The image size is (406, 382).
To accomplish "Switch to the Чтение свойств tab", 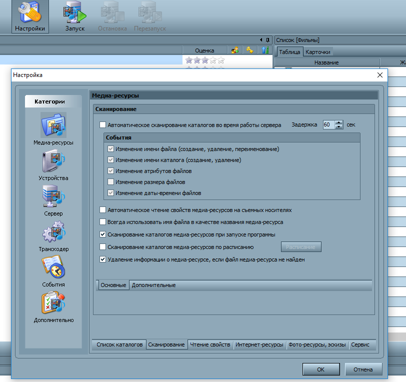I will [x=210, y=345].
